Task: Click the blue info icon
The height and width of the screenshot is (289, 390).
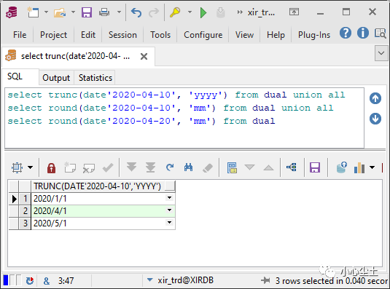Action: (x=363, y=33)
